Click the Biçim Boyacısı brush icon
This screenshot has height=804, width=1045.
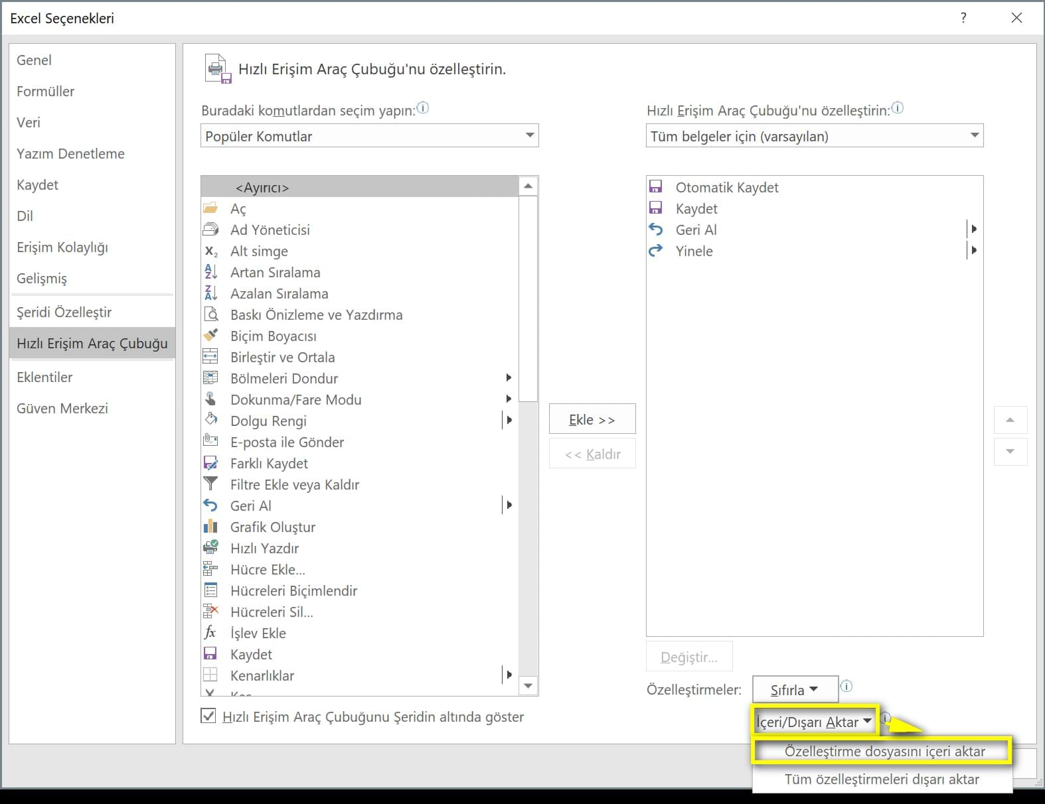click(x=210, y=336)
